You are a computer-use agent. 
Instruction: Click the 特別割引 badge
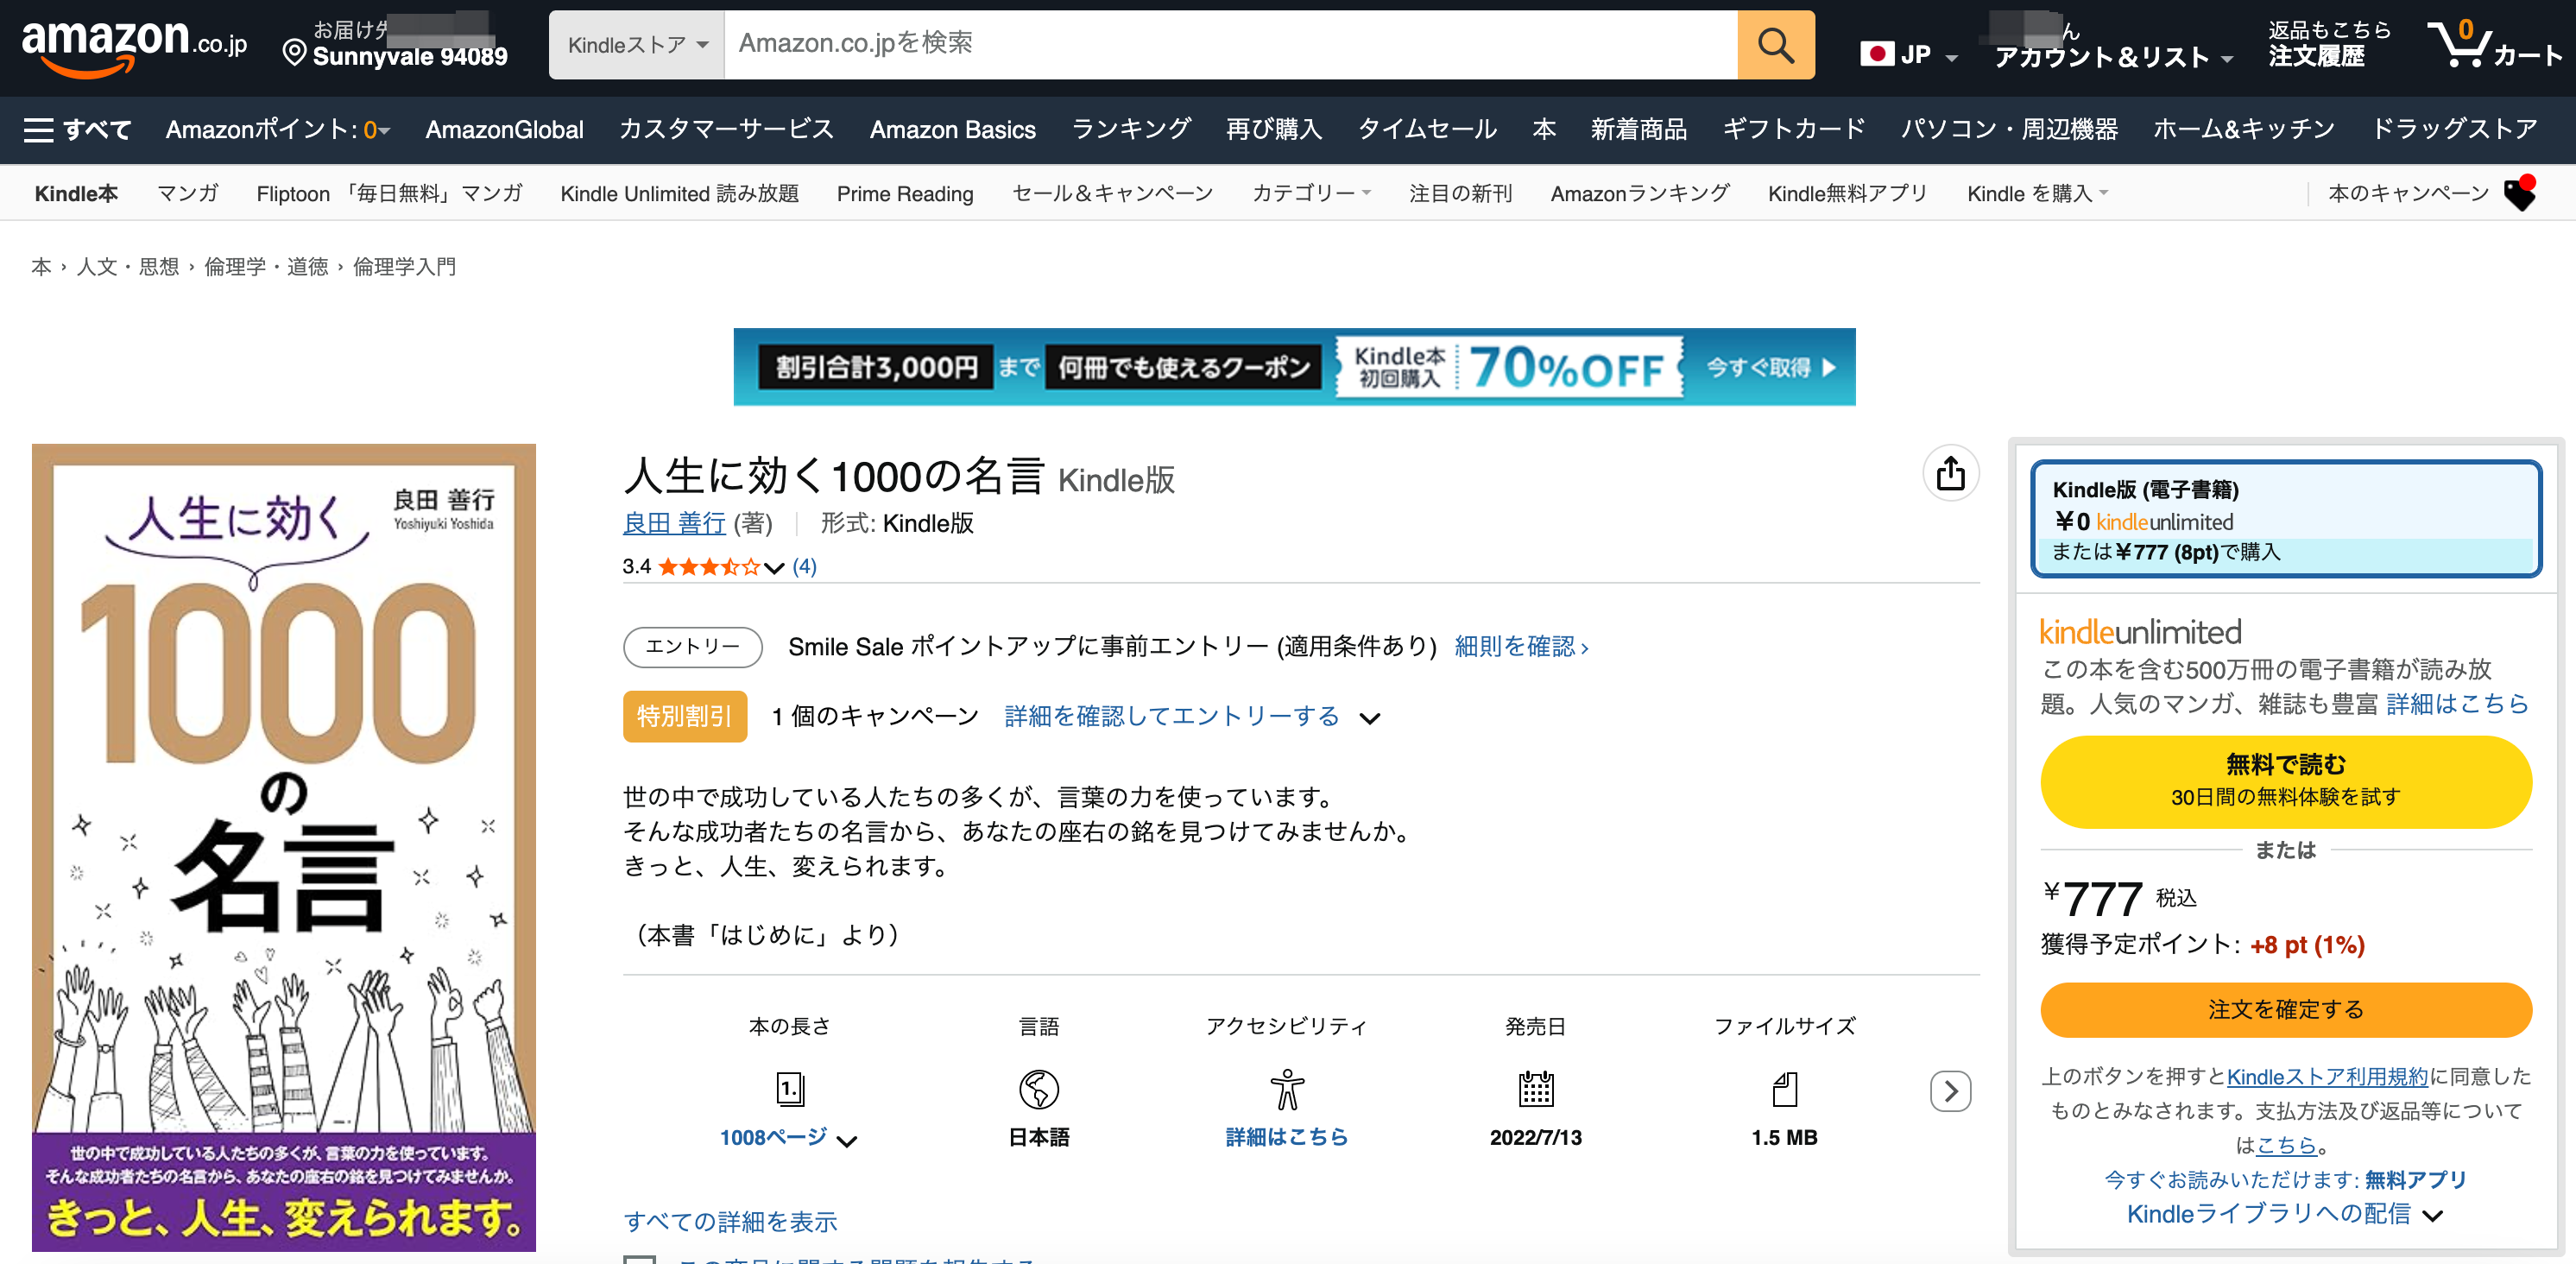(x=685, y=717)
